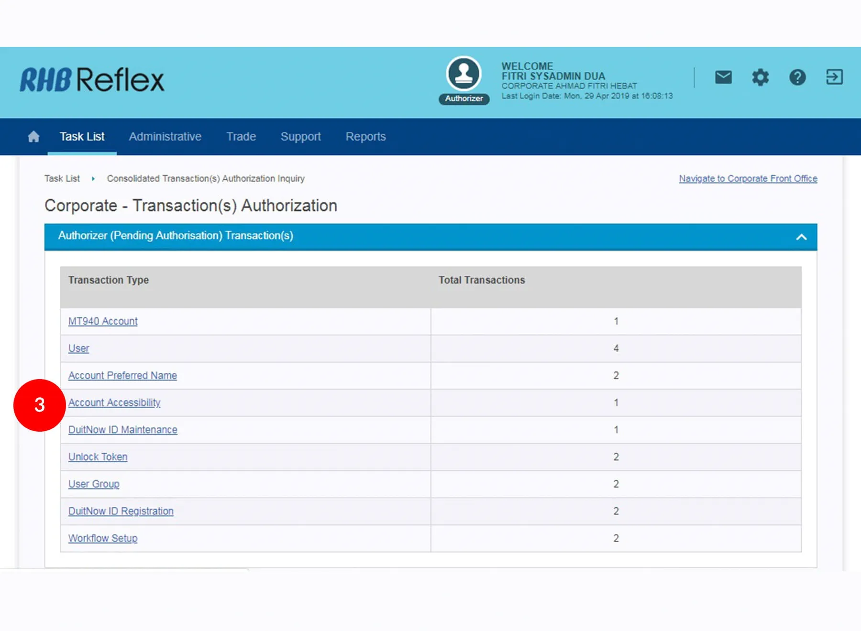Open Account Accessibility pending transactions
Image resolution: width=861 pixels, height=631 pixels.
114,403
